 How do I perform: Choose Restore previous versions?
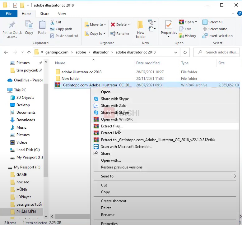[122, 167]
